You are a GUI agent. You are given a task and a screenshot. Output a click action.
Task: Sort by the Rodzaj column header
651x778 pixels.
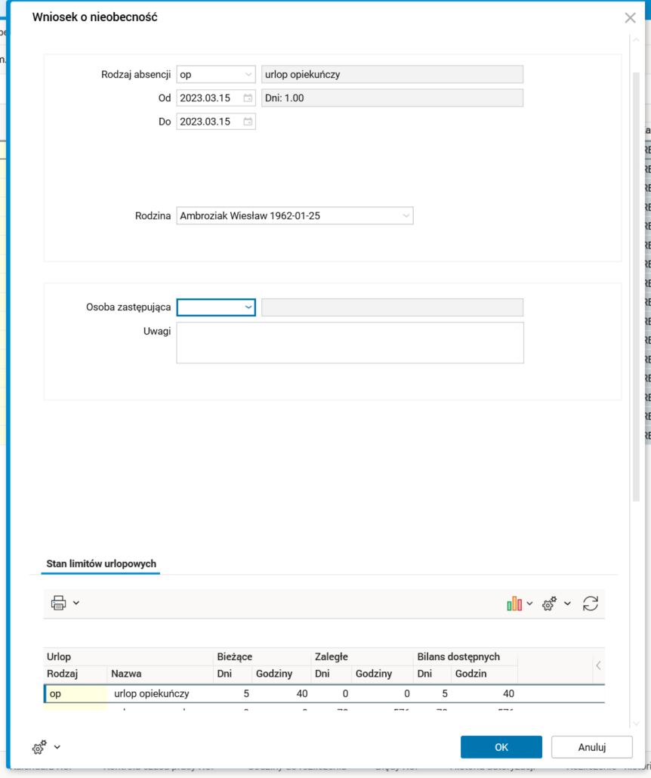76,674
